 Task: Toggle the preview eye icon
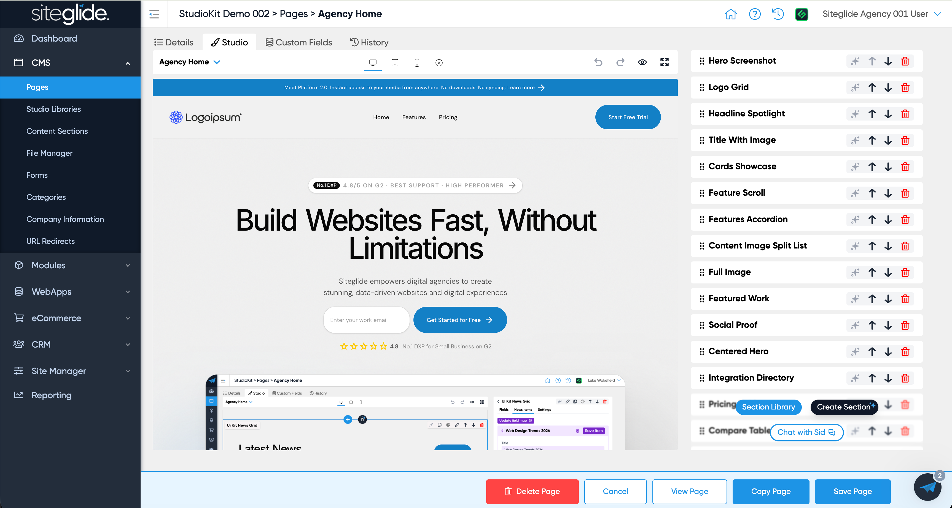(x=642, y=62)
